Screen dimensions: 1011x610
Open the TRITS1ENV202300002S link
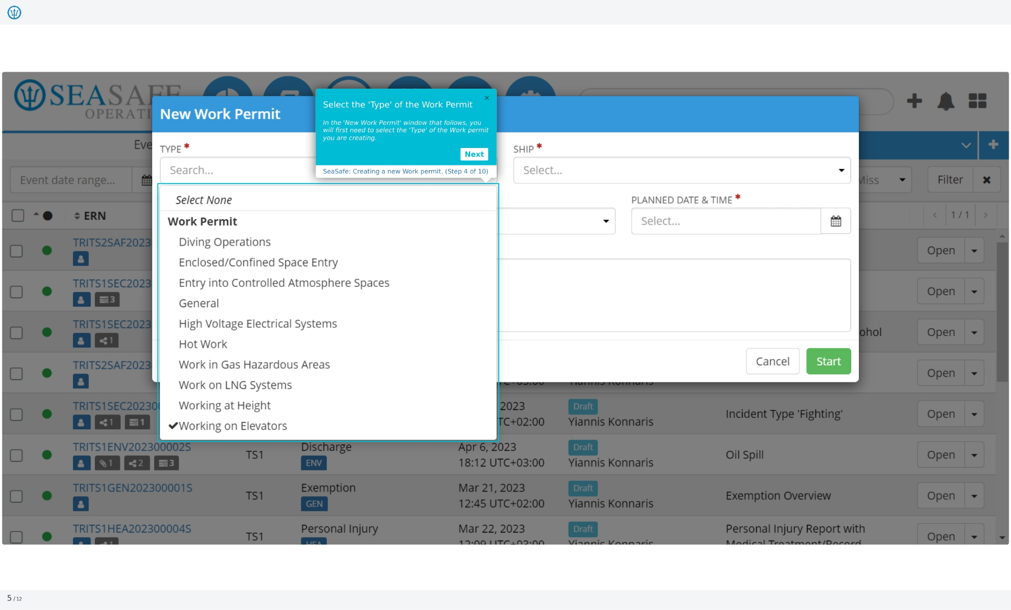tap(132, 447)
